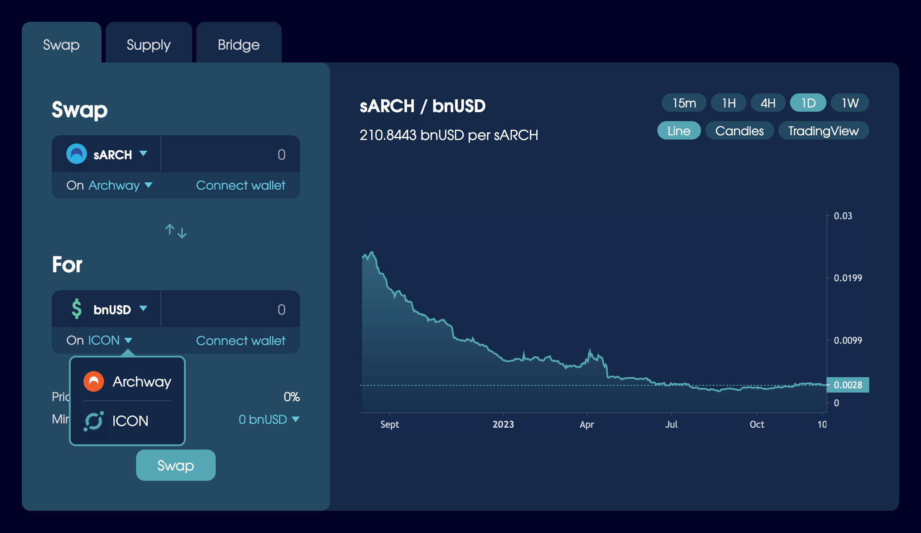Select the Archway network option

coord(127,381)
